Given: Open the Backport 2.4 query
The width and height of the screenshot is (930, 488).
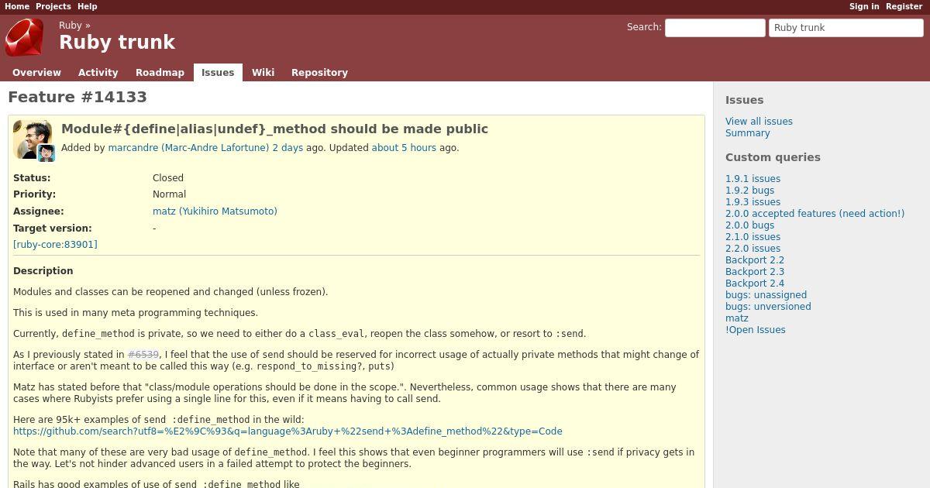Looking at the screenshot, I should pos(755,283).
